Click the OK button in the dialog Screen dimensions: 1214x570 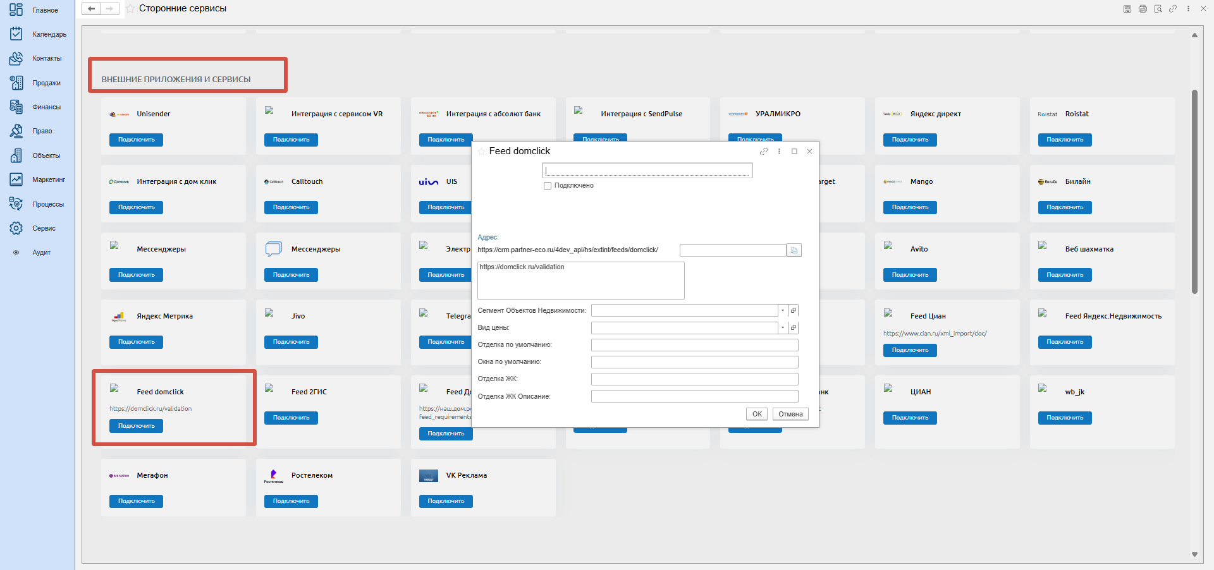(757, 414)
